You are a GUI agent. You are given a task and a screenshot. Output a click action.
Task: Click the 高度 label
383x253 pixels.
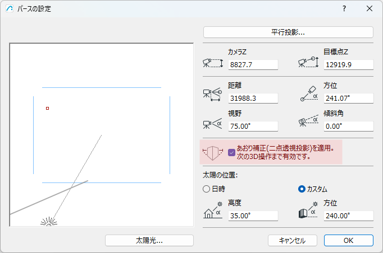(235, 203)
